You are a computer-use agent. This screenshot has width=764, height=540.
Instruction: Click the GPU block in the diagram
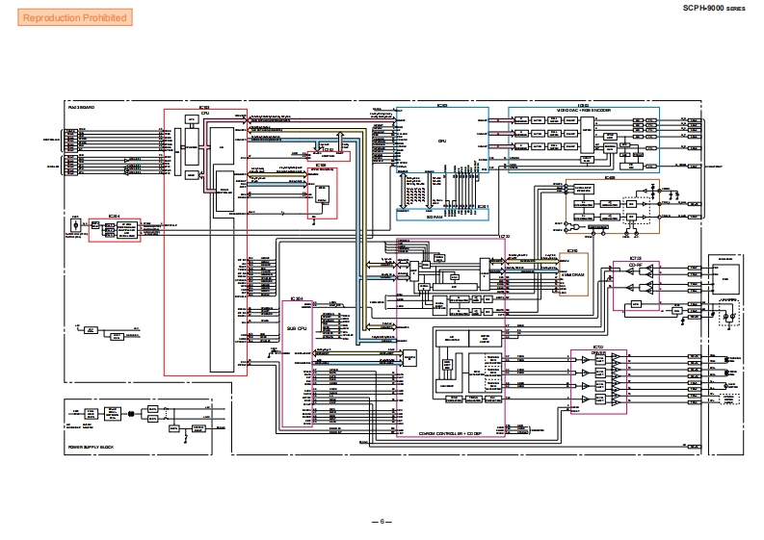point(442,141)
